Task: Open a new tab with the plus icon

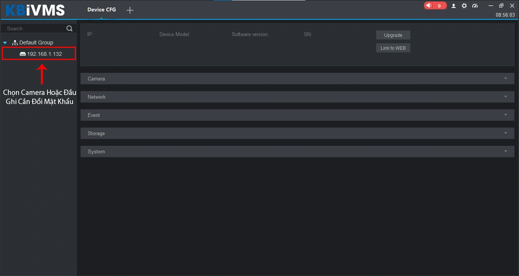Action: click(x=130, y=10)
